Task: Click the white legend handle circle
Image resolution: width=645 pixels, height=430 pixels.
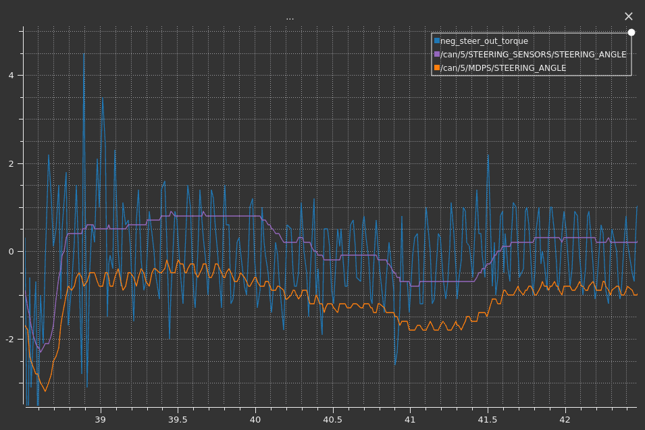Action: coord(631,32)
